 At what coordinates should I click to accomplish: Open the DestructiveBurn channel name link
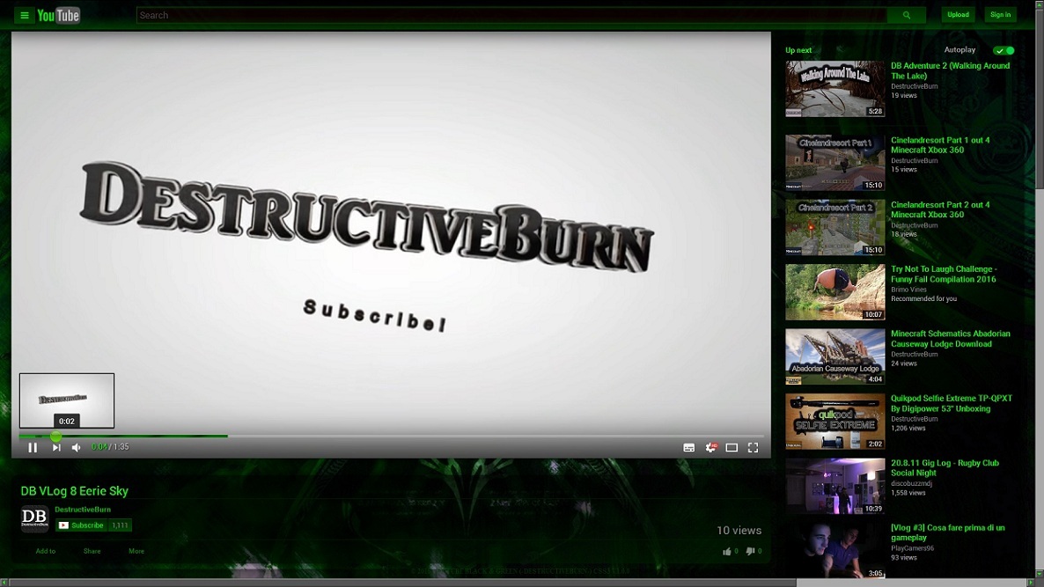83,510
